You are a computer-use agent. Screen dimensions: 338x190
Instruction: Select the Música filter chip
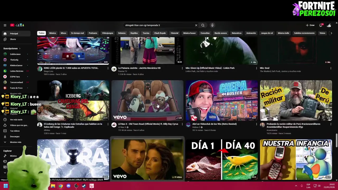53,33
